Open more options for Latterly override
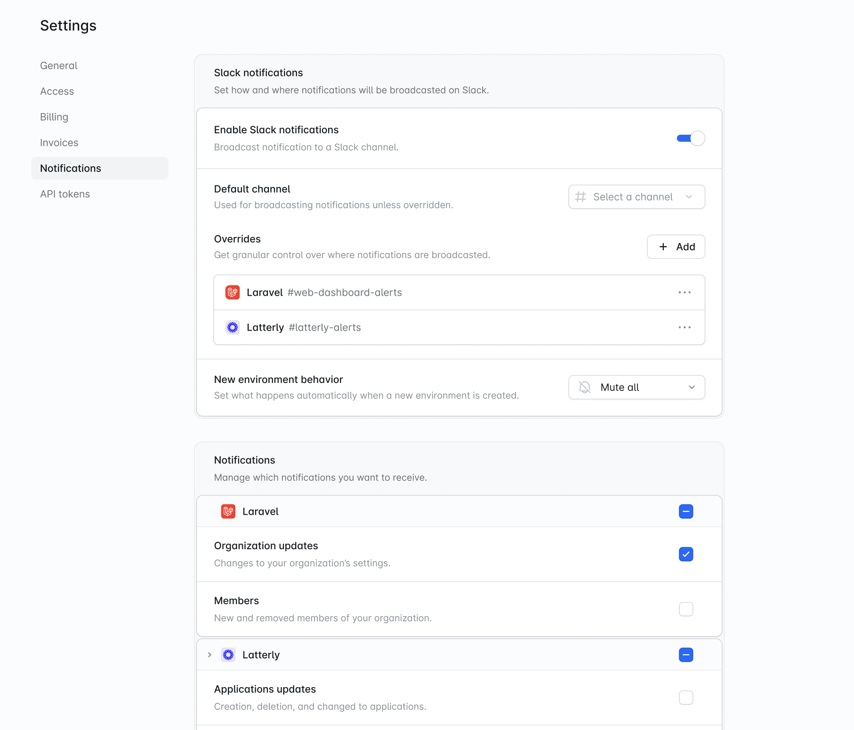Image resolution: width=854 pixels, height=730 pixels. click(685, 327)
